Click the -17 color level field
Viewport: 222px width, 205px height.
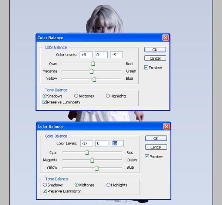[x=87, y=143]
